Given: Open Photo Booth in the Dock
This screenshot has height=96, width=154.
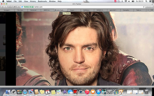Looking at the screenshot, I should [x=76, y=92].
